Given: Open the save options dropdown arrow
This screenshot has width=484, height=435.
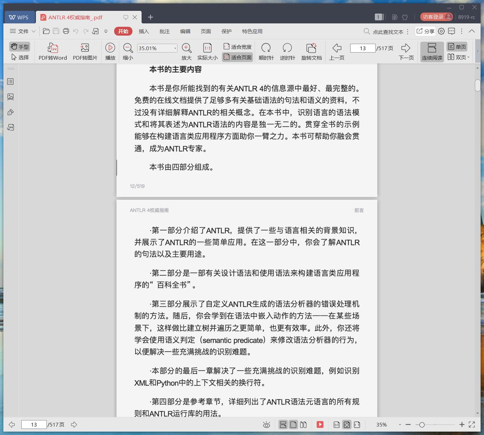Looking at the screenshot, I should pyautogui.click(x=106, y=31).
